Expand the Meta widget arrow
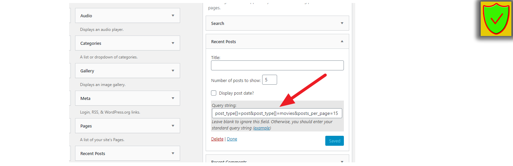 173,98
